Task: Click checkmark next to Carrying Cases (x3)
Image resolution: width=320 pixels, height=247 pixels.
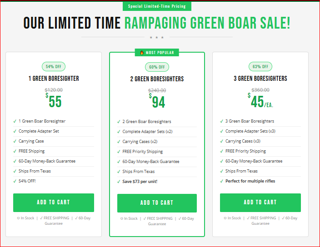Action: coord(221,141)
